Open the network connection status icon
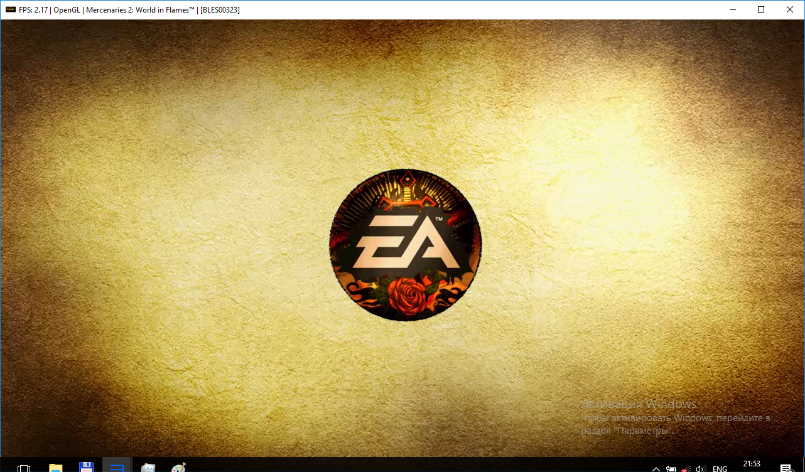 (686, 469)
